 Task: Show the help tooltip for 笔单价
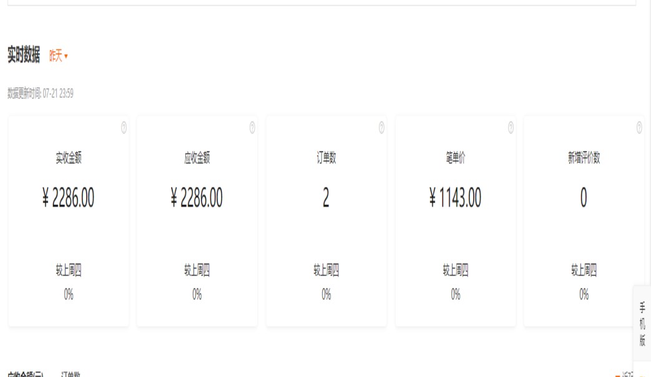coord(511,128)
